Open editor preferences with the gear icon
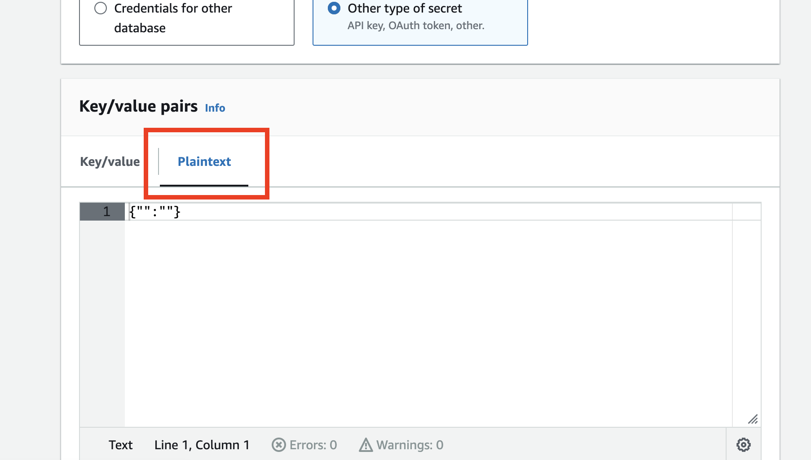 744,445
